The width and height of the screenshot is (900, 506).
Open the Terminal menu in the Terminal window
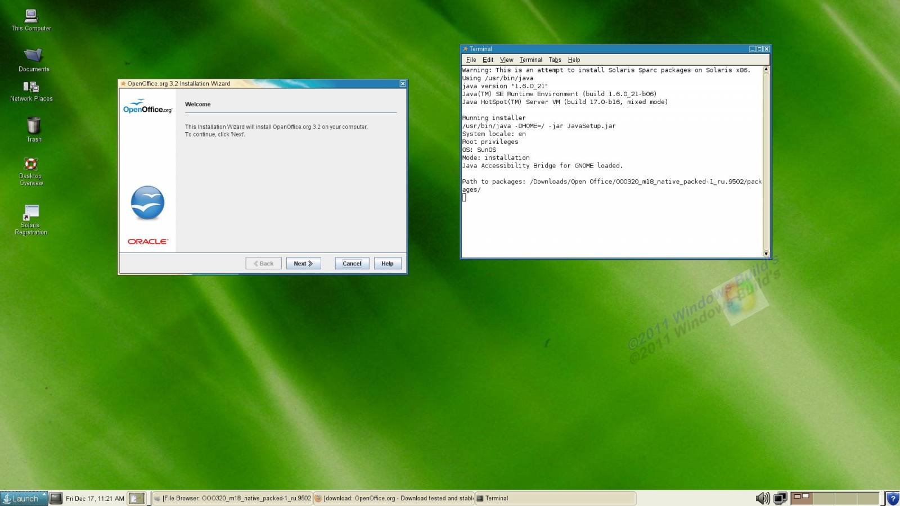tap(530, 60)
